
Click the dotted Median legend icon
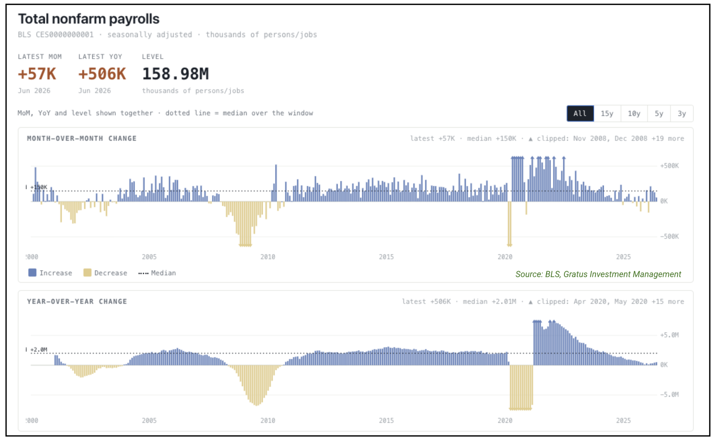[x=143, y=273]
